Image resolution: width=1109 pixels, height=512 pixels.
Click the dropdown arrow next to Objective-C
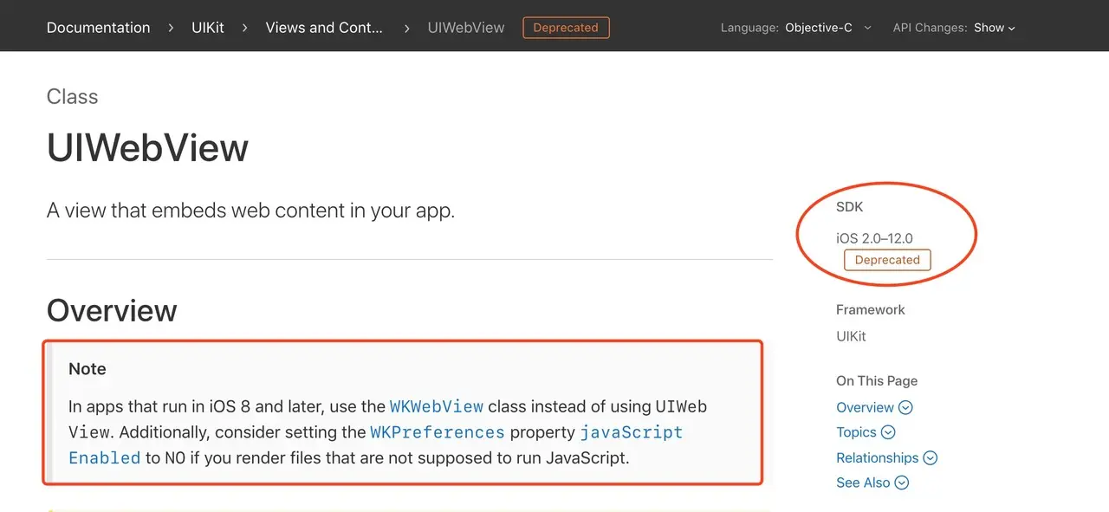point(867,28)
